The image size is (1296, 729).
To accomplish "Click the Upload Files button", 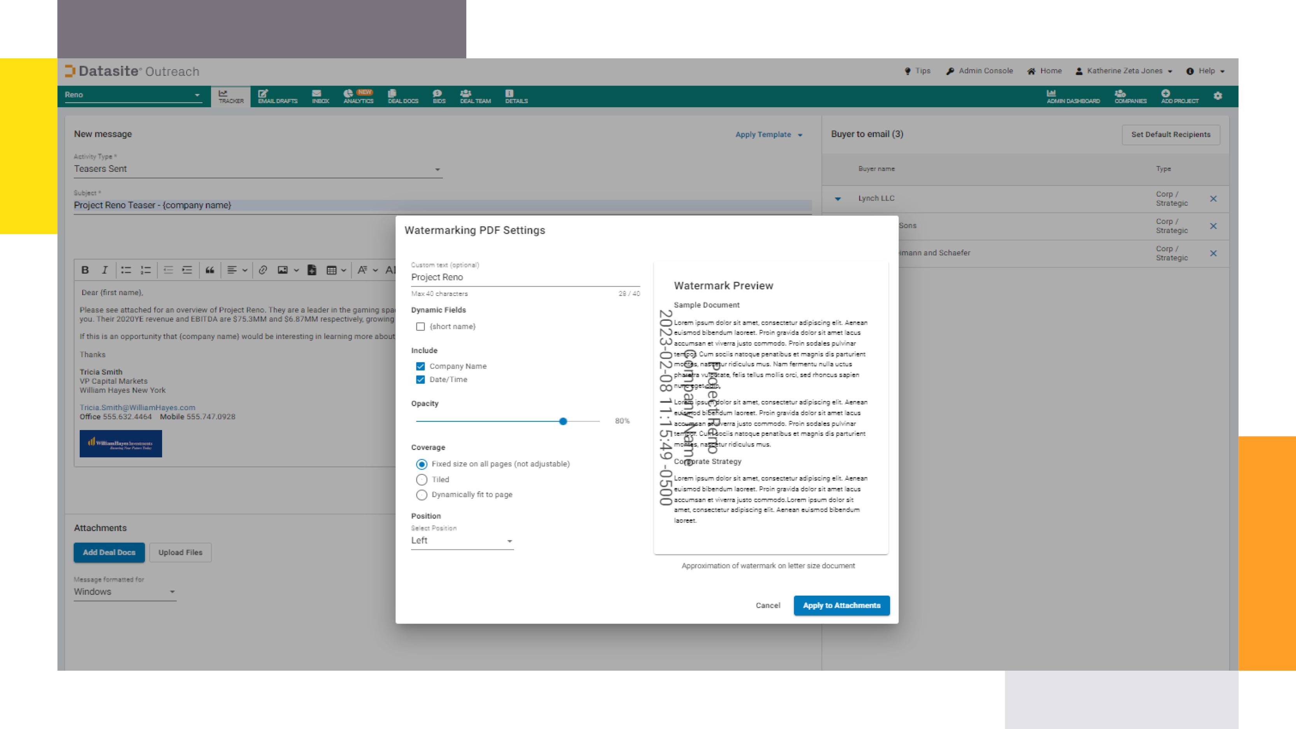I will tap(180, 552).
